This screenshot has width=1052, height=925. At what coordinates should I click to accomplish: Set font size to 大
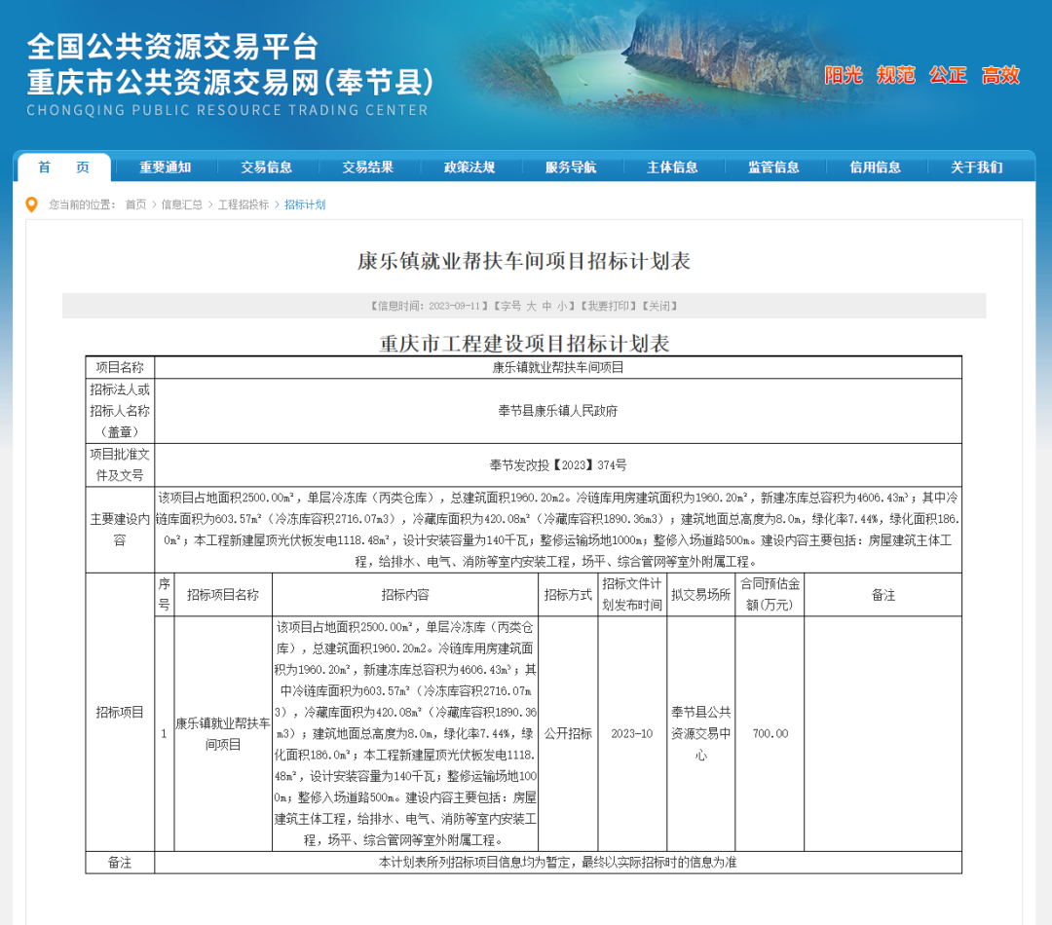(531, 306)
